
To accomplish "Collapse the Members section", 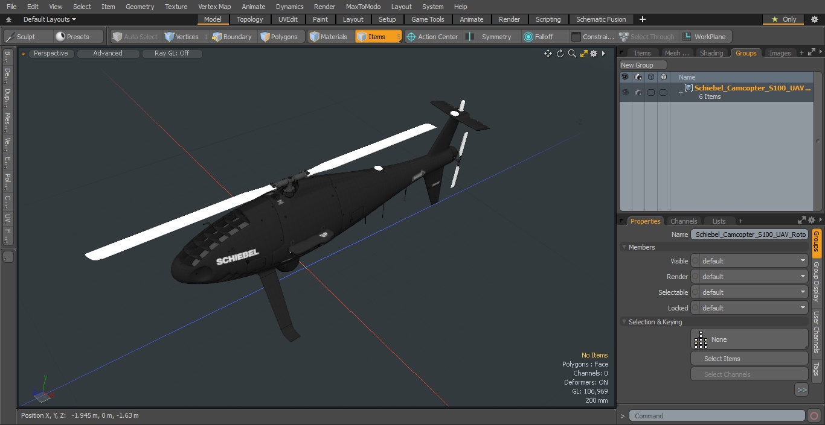I will [624, 247].
